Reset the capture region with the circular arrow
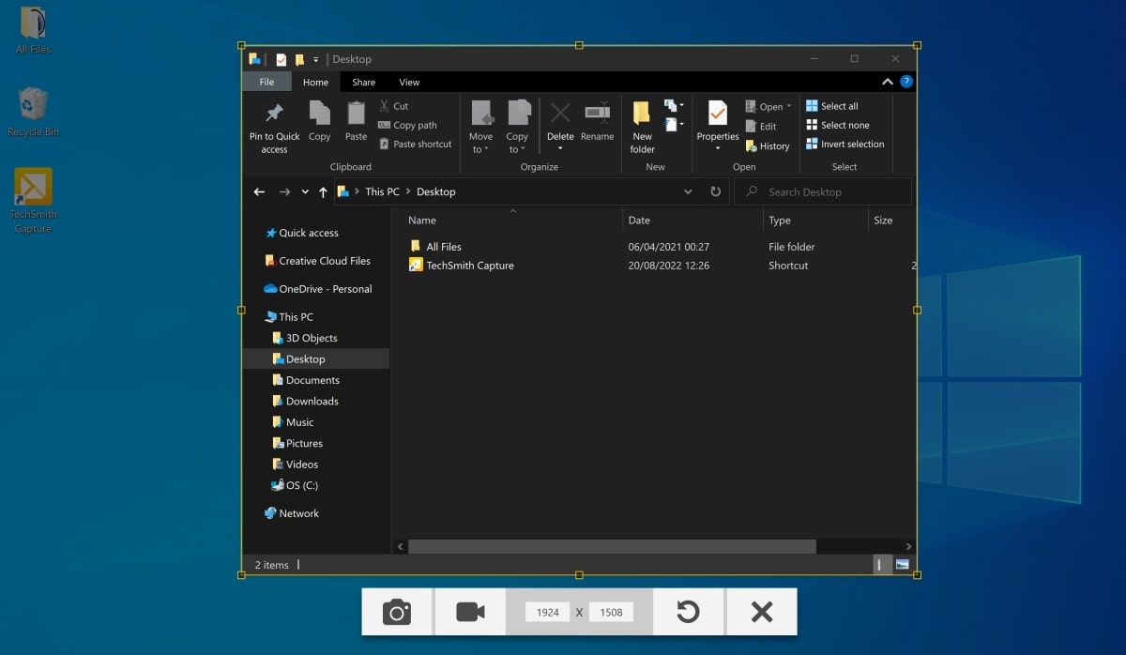The image size is (1126, 655). 689,611
